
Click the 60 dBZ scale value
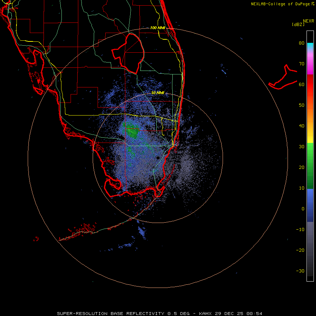302,84
